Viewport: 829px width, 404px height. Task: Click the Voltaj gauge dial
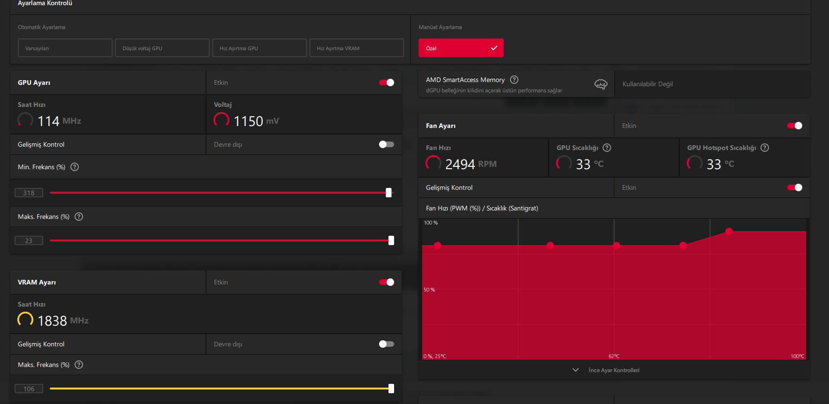[221, 120]
